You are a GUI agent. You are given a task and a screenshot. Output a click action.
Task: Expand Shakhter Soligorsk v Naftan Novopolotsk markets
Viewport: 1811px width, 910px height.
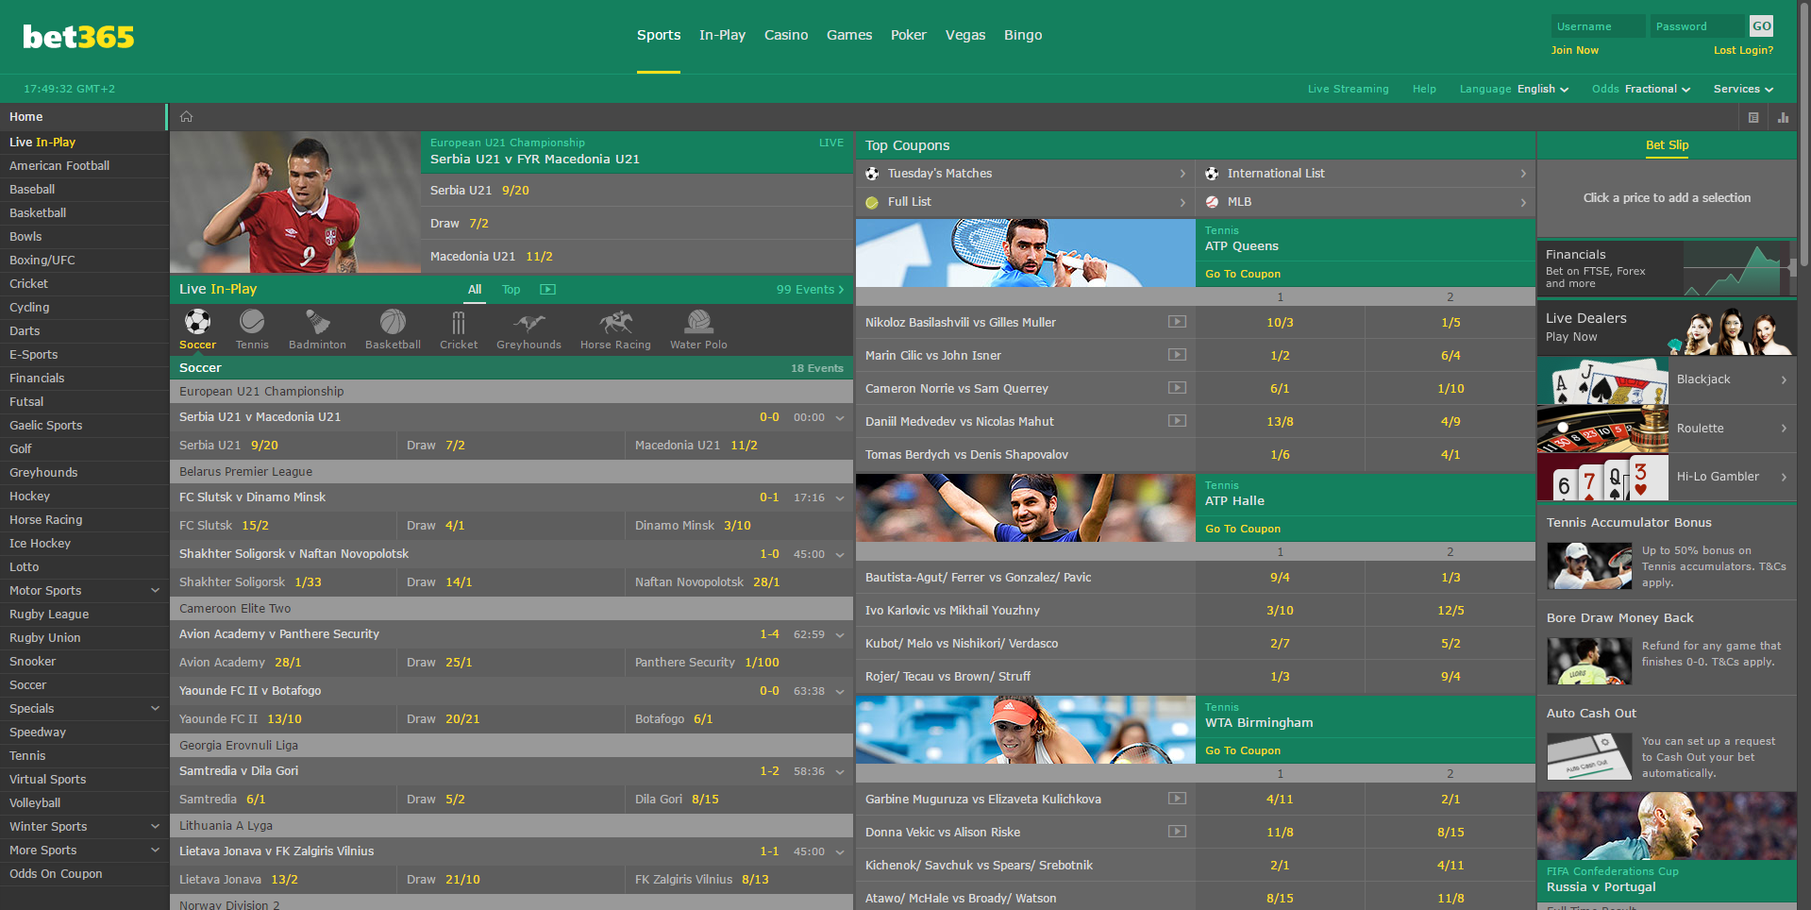[840, 554]
